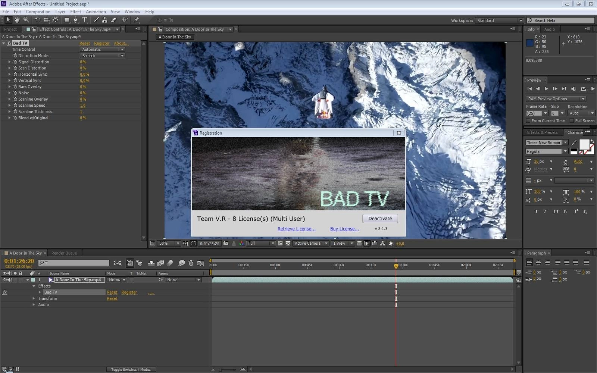The height and width of the screenshot is (373, 597).
Task: Expand Scanline Overlay property
Action: click(9, 99)
